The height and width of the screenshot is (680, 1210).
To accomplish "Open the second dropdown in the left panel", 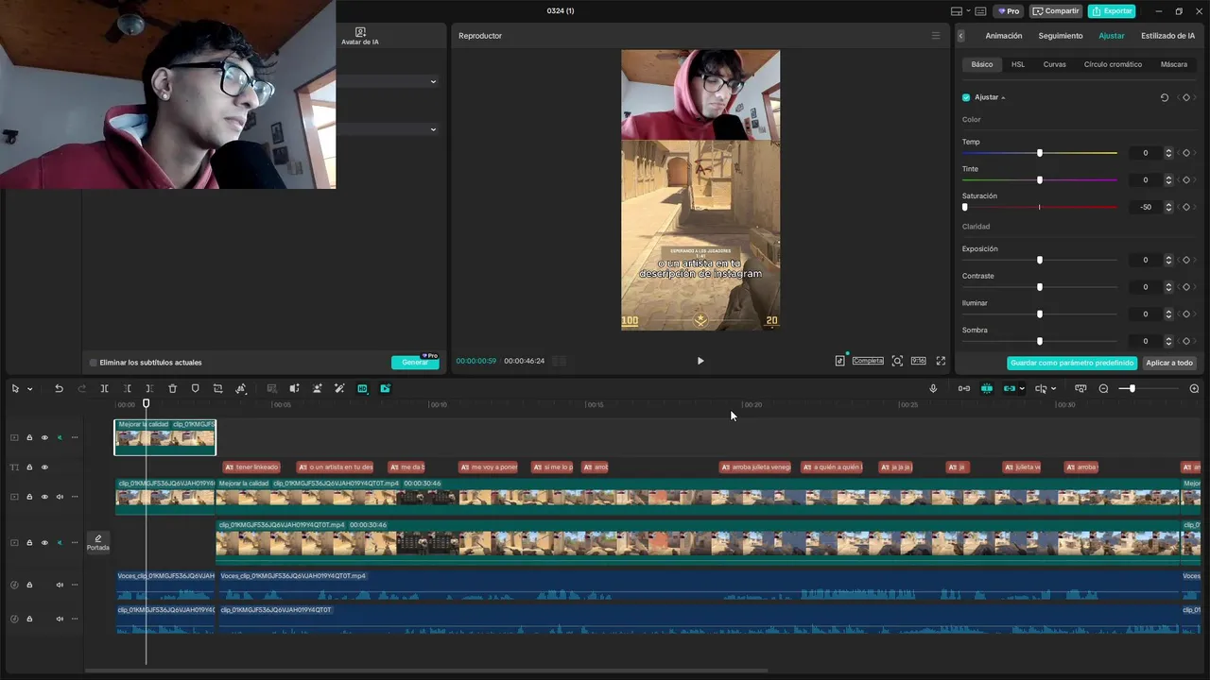I will (433, 129).
